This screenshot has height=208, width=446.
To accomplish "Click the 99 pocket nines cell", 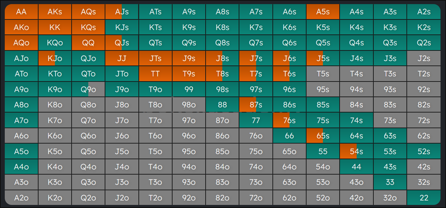I will tap(189, 89).
